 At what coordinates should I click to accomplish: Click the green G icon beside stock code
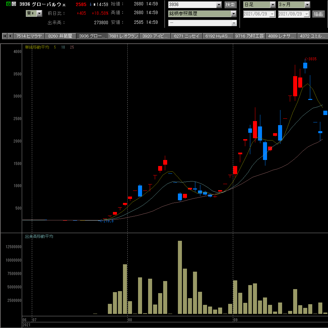8,4
